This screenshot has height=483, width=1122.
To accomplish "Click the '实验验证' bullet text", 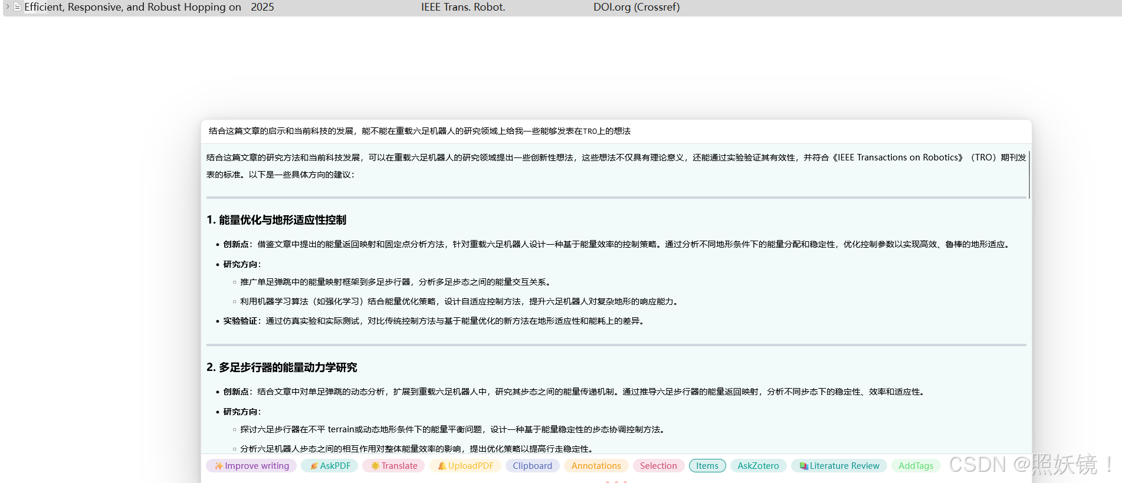I will pos(433,321).
